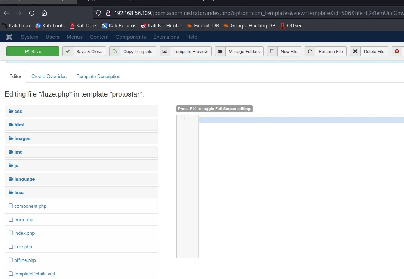
Task: Expand the css folder
Action: pyautogui.click(x=18, y=112)
